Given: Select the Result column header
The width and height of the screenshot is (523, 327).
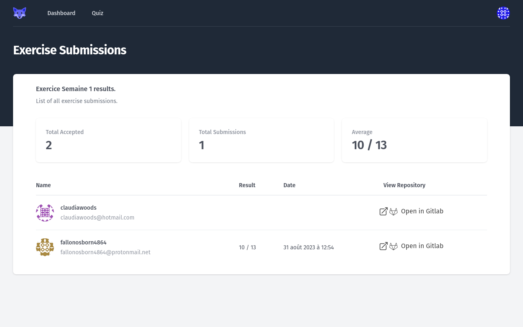Looking at the screenshot, I should [x=247, y=185].
